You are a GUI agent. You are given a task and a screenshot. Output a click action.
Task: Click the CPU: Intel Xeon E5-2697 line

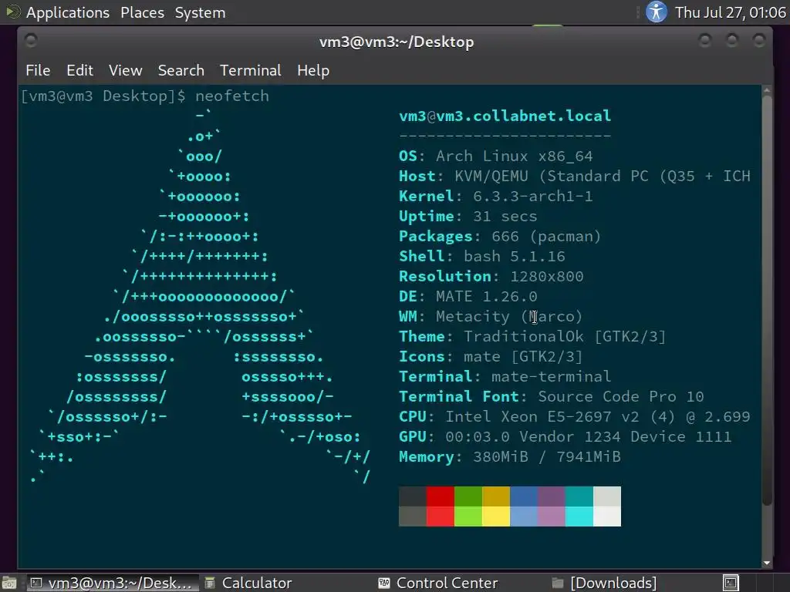[x=574, y=417]
